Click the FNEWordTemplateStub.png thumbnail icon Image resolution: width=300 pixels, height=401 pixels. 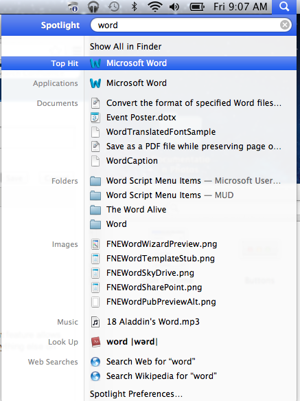[x=95, y=259]
